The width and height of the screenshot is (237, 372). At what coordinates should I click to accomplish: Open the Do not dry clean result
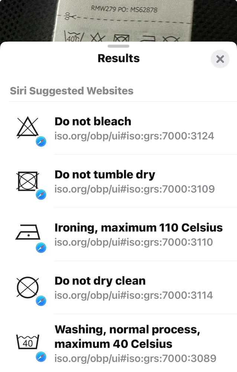[x=100, y=281]
